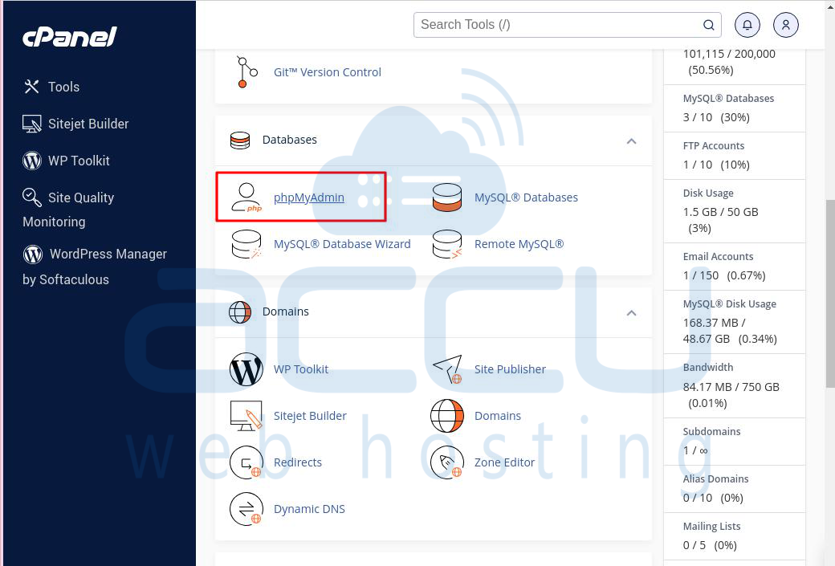Open Git Version Control link
This screenshot has height=566, width=835.
click(x=327, y=72)
